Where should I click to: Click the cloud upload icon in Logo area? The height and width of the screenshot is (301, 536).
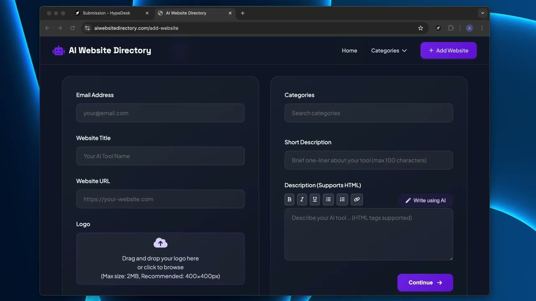(160, 243)
